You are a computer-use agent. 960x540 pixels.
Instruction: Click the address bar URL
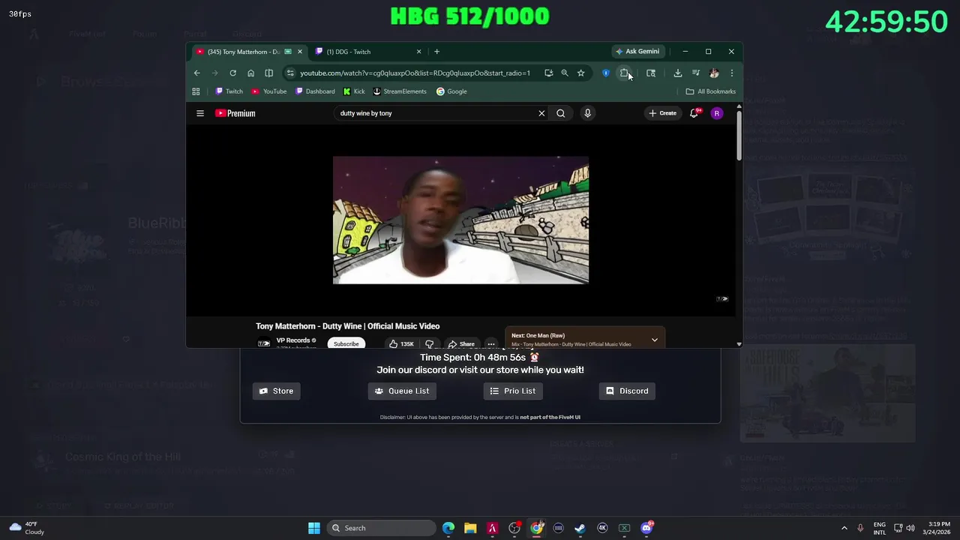point(415,73)
